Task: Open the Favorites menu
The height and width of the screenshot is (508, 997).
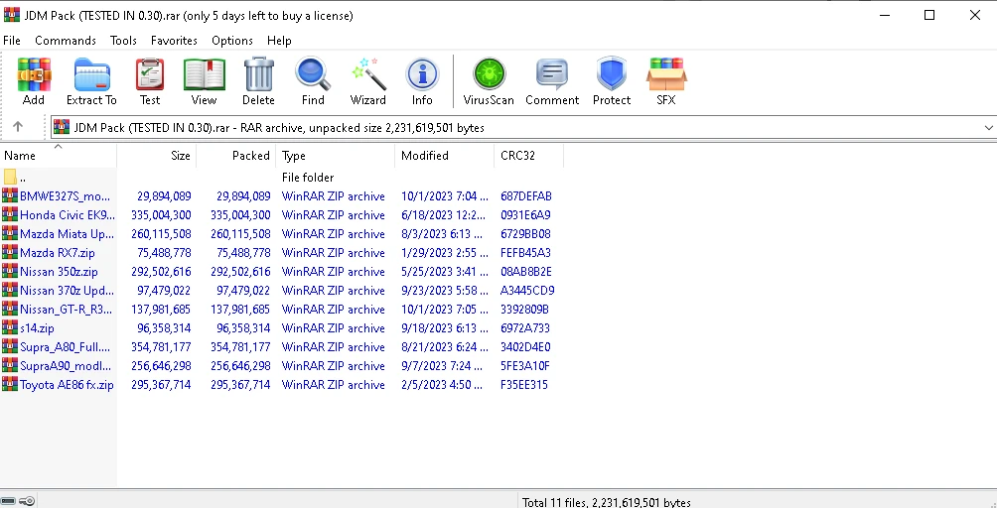Action: point(174,41)
